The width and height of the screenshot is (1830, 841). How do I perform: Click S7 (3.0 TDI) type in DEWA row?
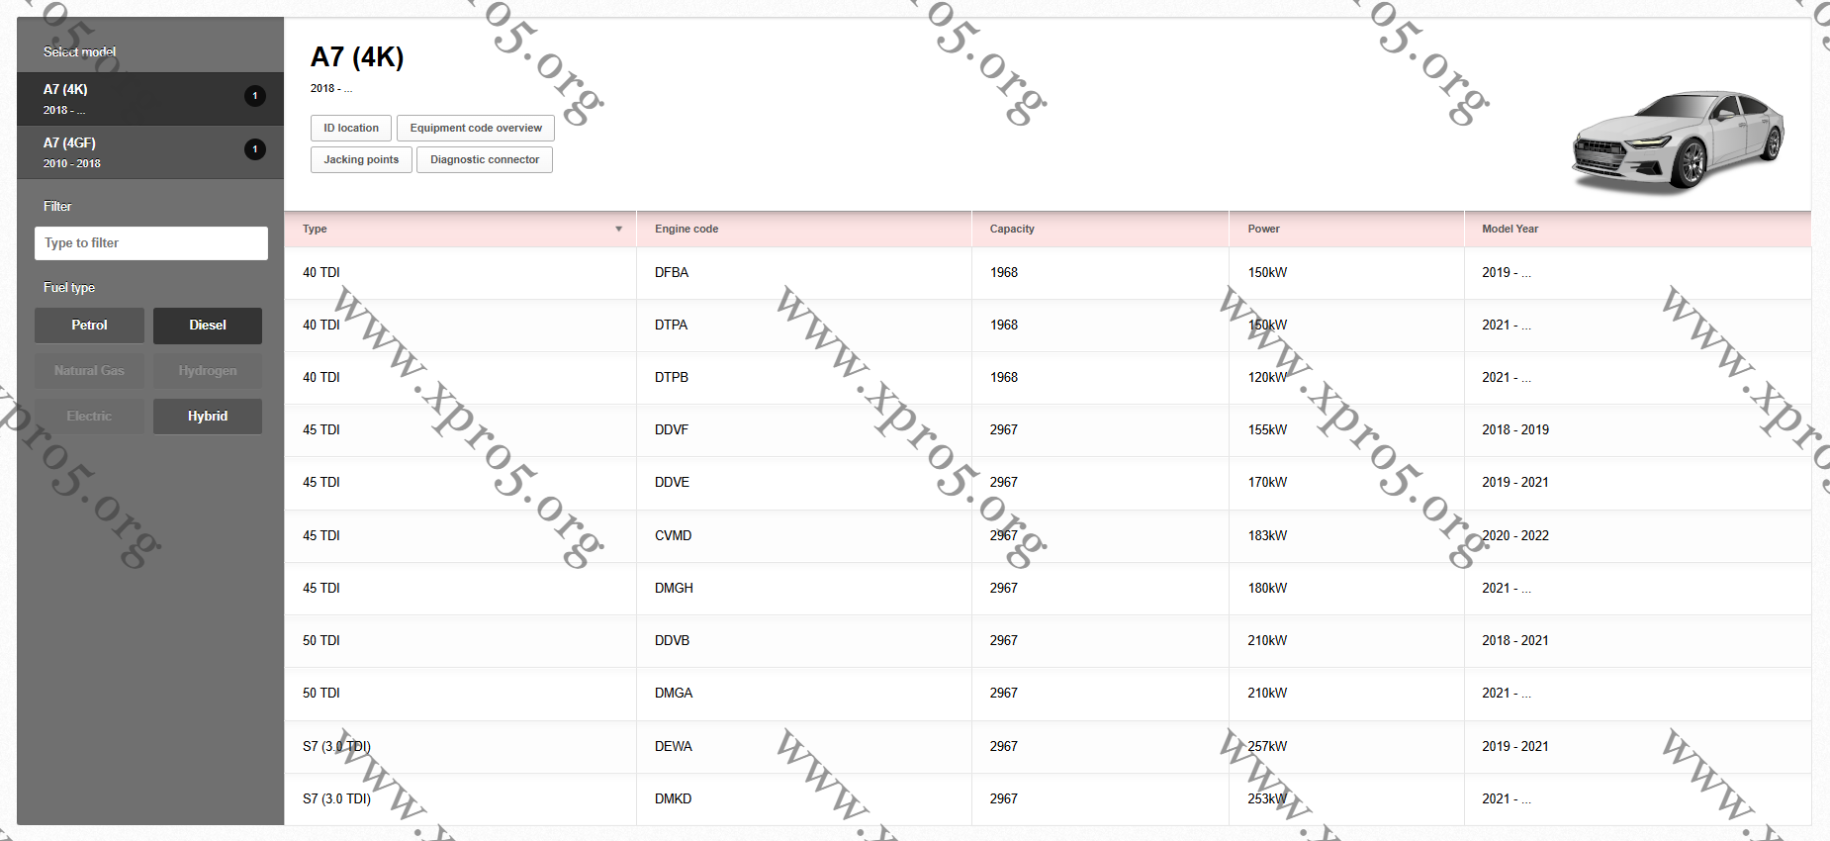tap(336, 746)
